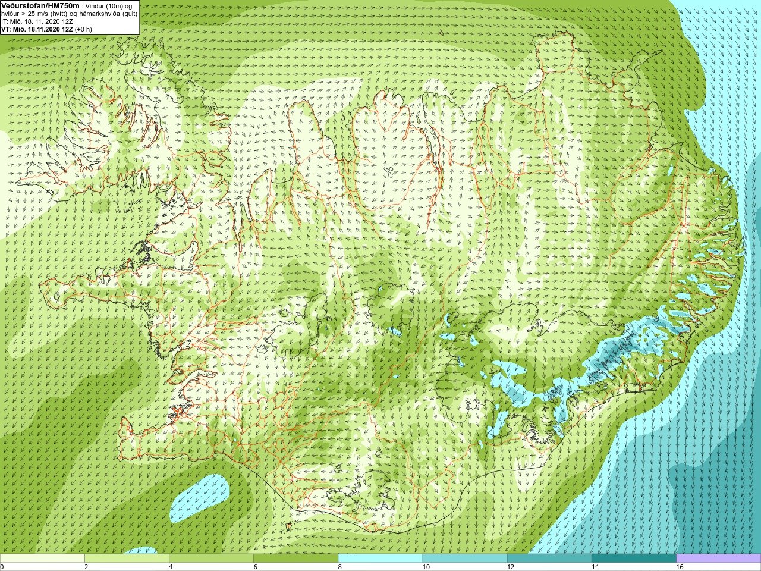Click the 'hviður > 25 m/s (hvítt)' line
The image size is (761, 571).
35,14
